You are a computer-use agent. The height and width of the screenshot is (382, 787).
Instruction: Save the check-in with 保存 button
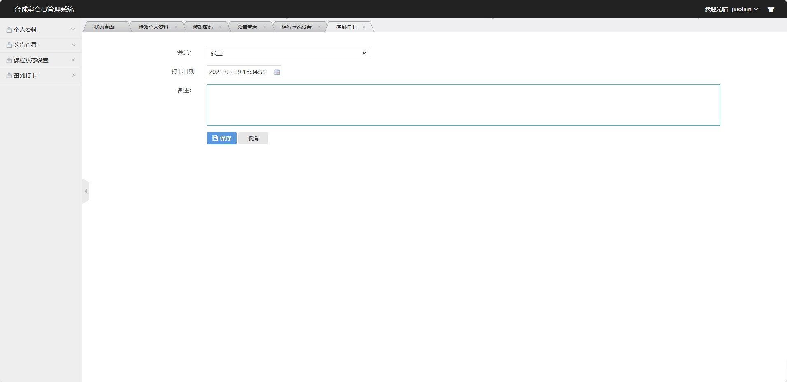(222, 138)
